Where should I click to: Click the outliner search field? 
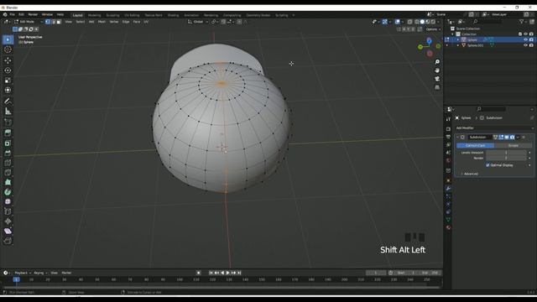488,22
